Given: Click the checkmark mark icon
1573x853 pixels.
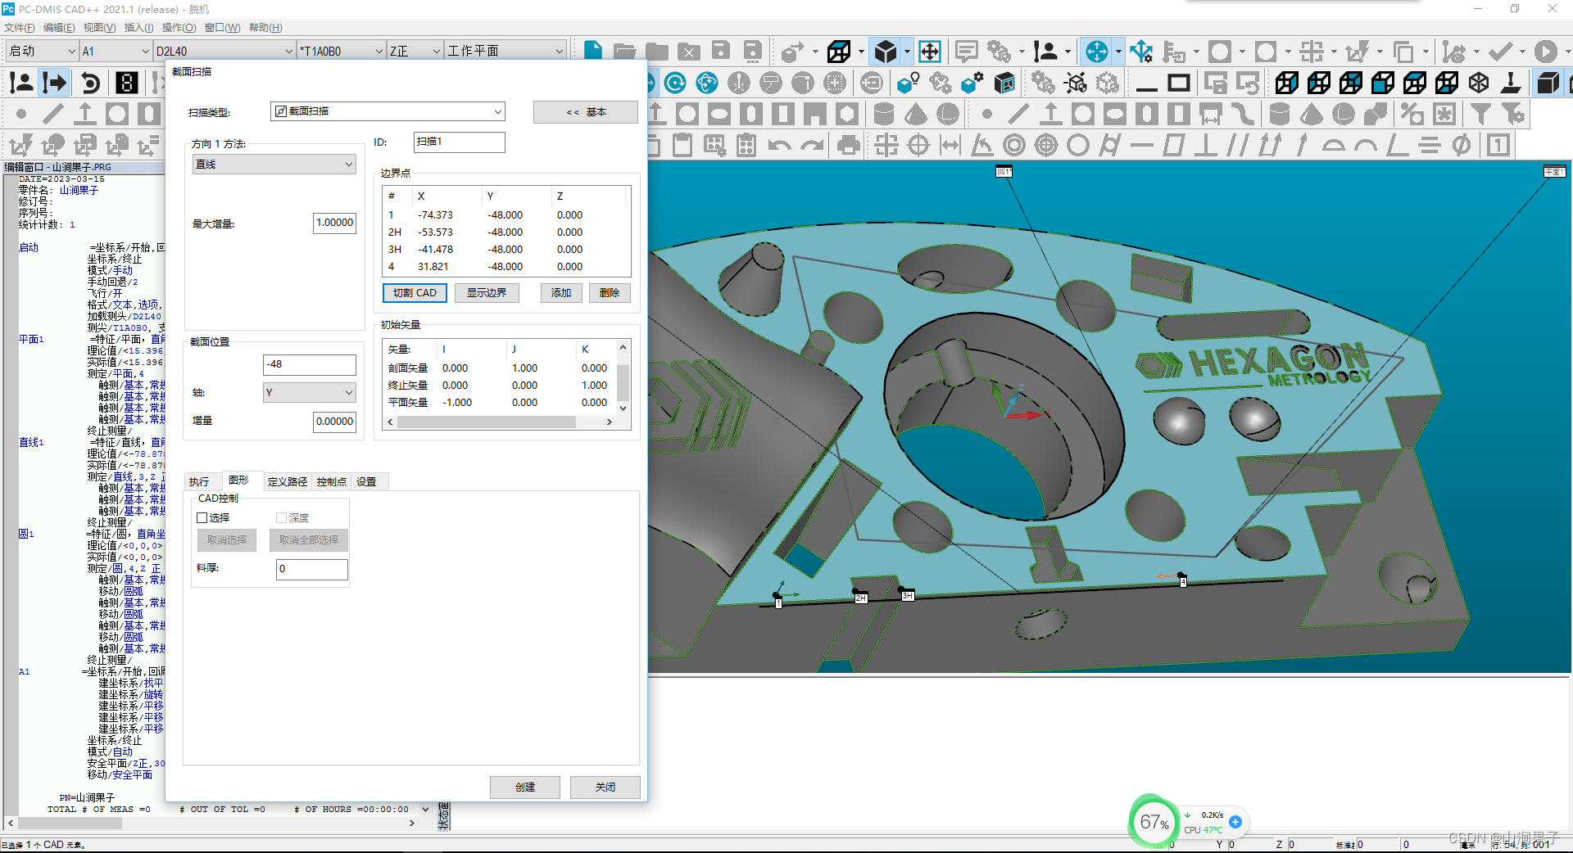Looking at the screenshot, I should 1500,52.
